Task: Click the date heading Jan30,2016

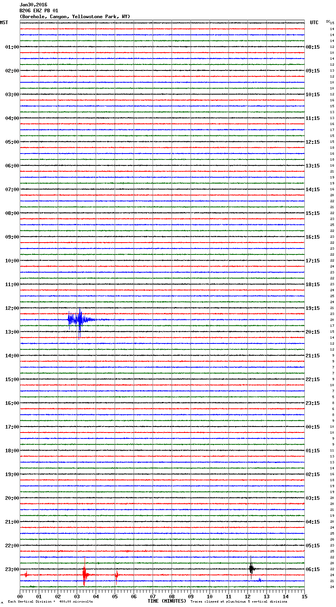Action: 33,5
